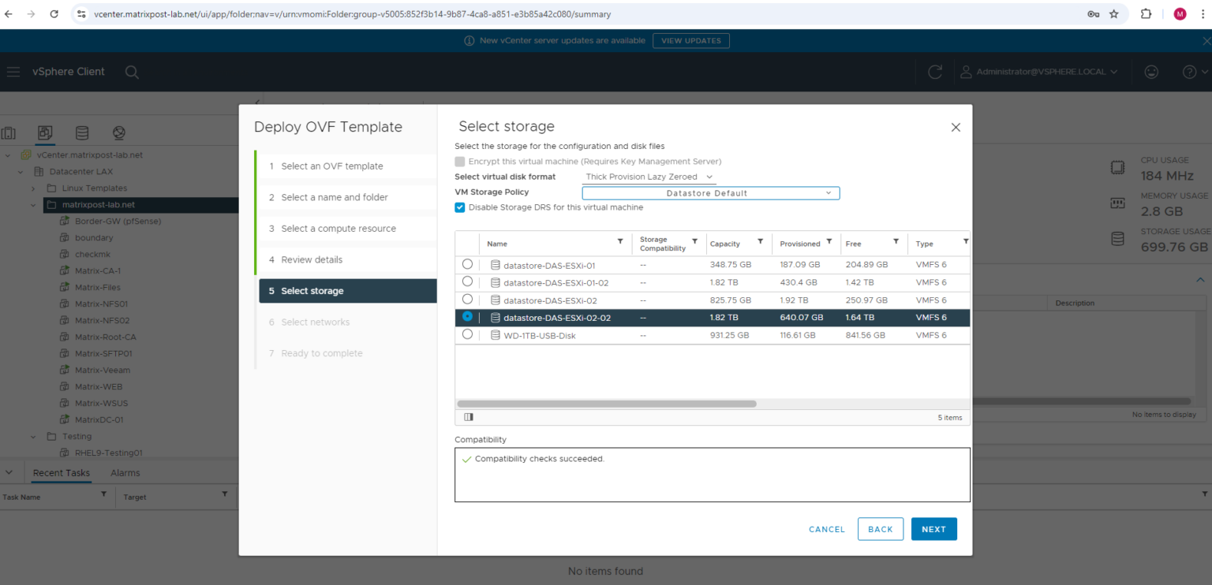Image resolution: width=1212 pixels, height=585 pixels.
Task: Switch to the Recent Tasks tab
Action: point(61,473)
